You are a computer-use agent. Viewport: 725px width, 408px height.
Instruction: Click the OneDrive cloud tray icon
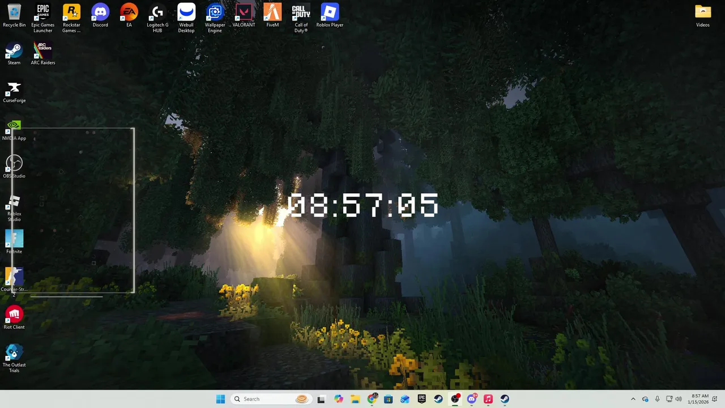645,399
